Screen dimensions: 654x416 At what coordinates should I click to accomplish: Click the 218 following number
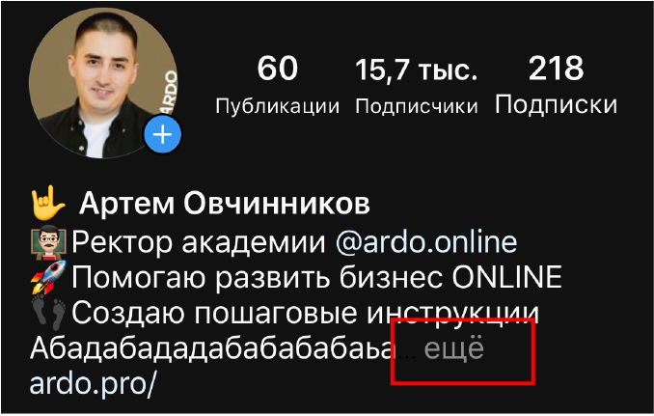click(x=556, y=68)
